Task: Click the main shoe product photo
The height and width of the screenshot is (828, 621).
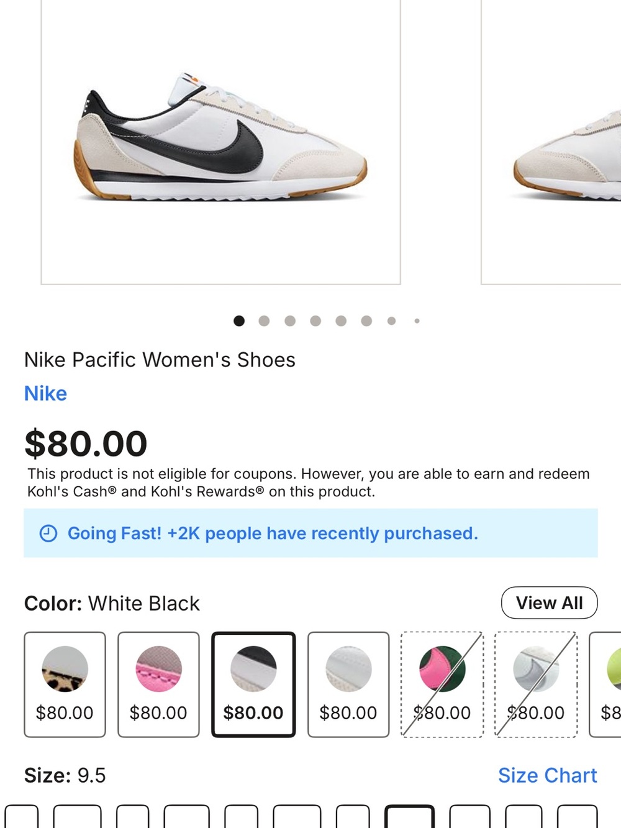Action: 220,143
